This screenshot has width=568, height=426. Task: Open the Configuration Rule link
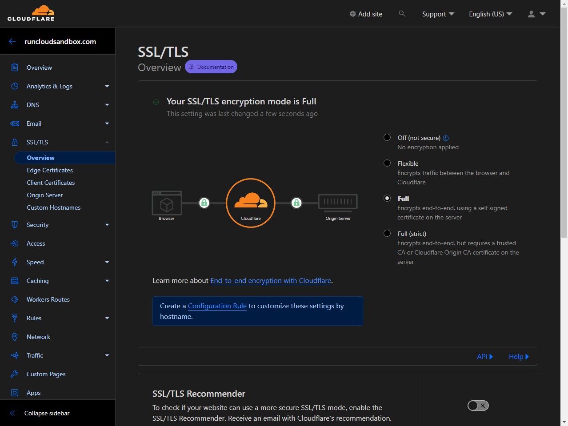[x=217, y=306]
